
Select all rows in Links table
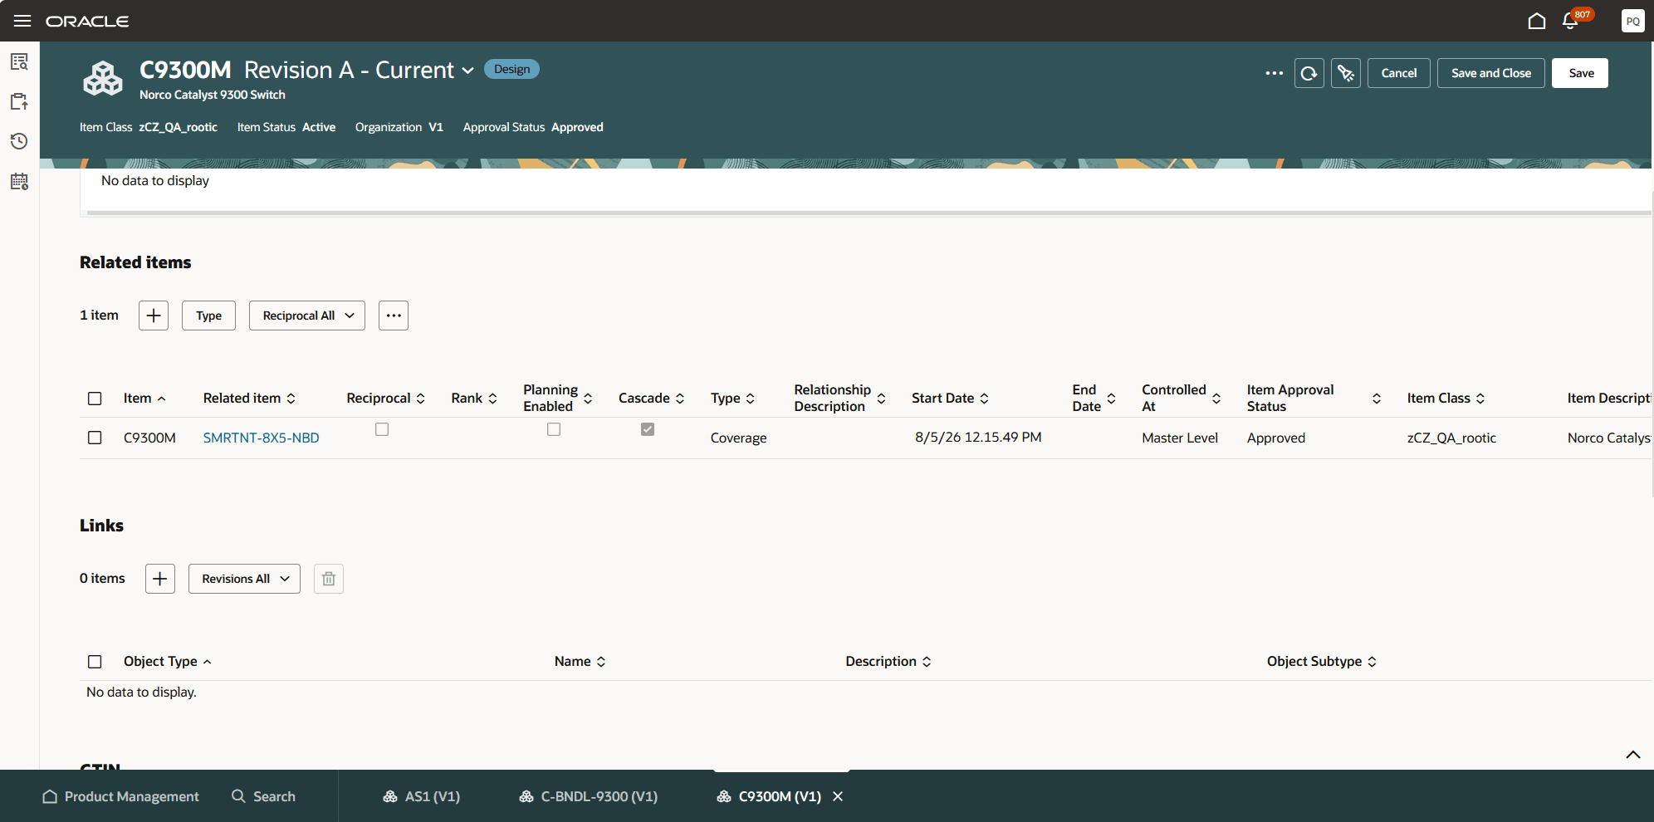coord(95,662)
